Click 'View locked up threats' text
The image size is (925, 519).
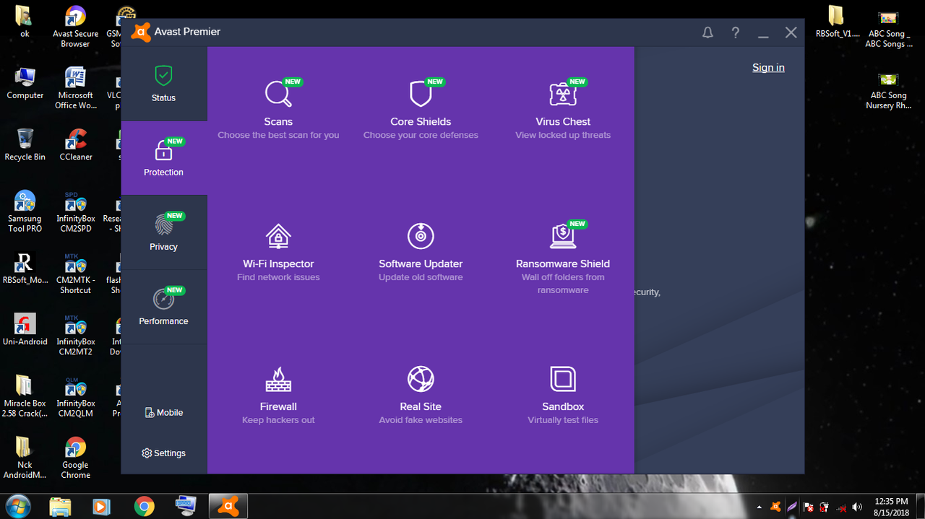563,135
